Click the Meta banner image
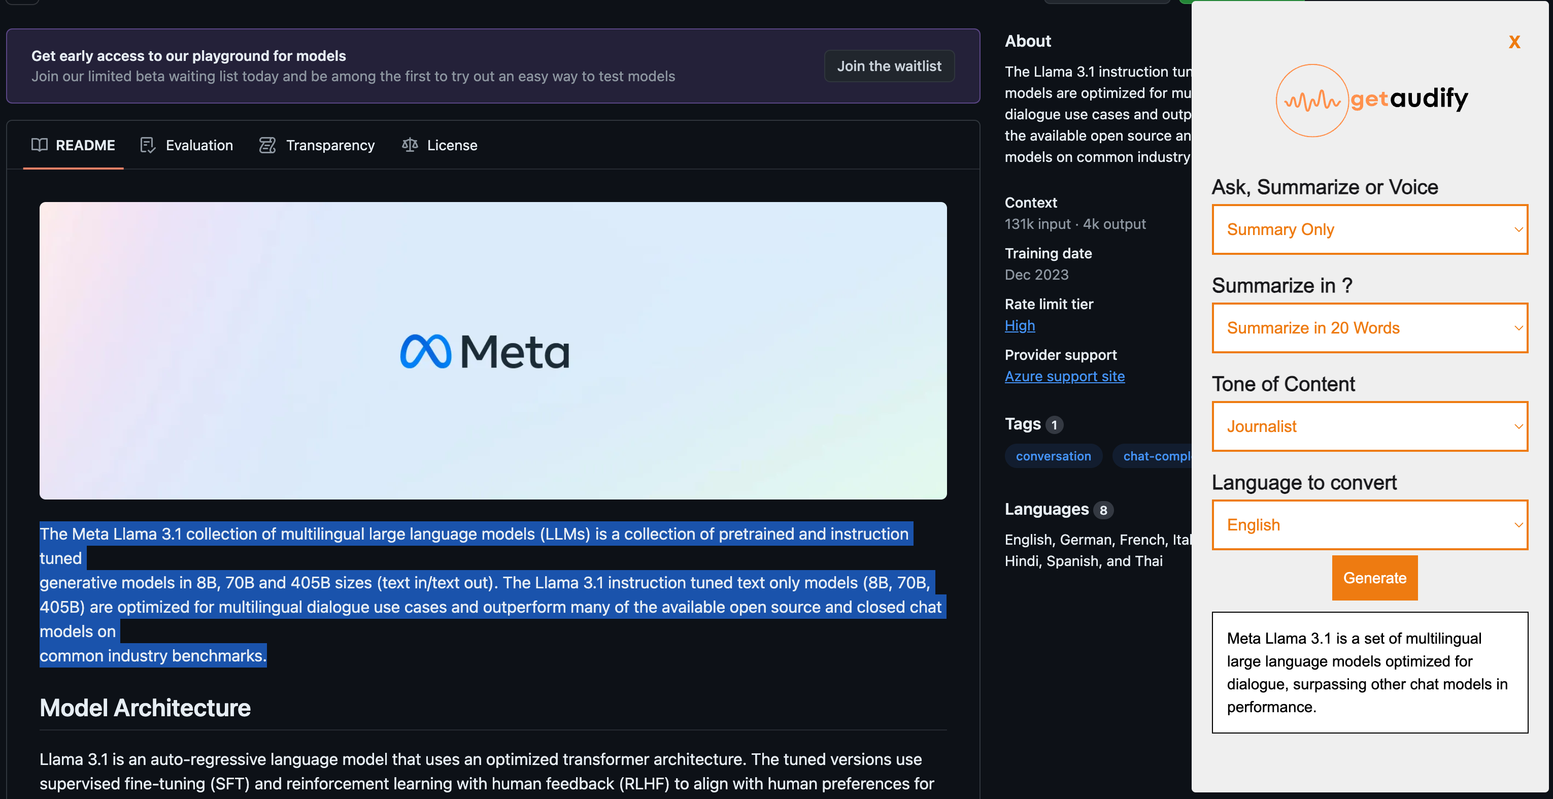Image resolution: width=1553 pixels, height=799 pixels. [493, 350]
